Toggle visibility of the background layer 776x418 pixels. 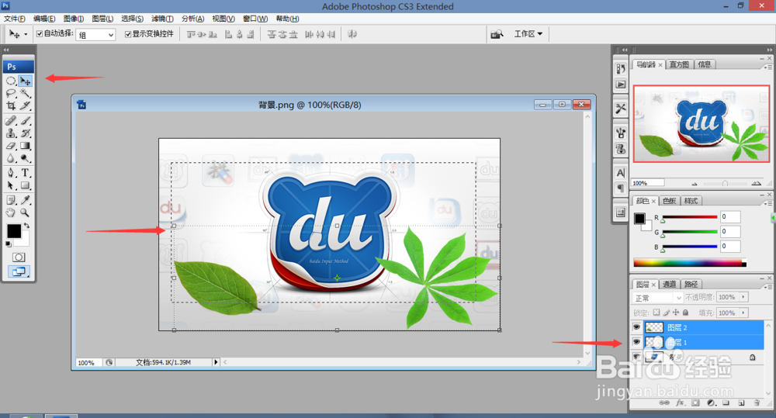tap(636, 357)
